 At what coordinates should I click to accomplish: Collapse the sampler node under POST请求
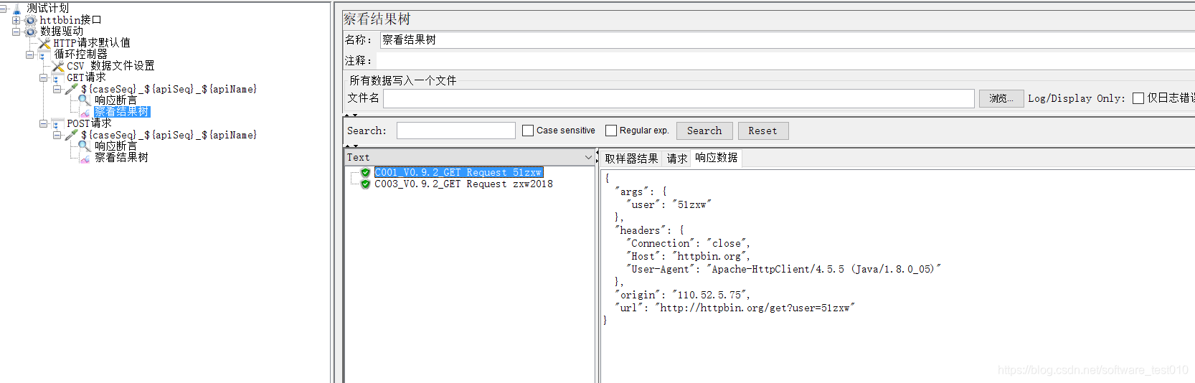click(57, 135)
